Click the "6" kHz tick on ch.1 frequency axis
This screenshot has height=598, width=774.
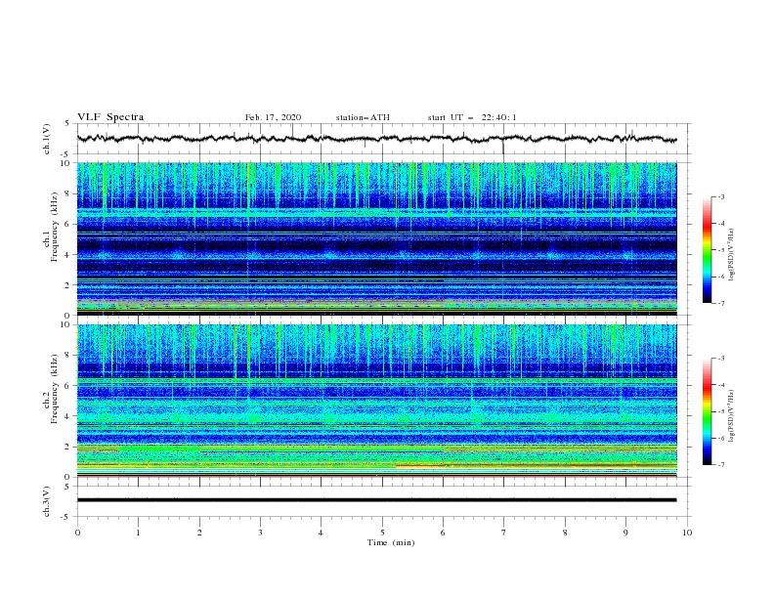68,224
